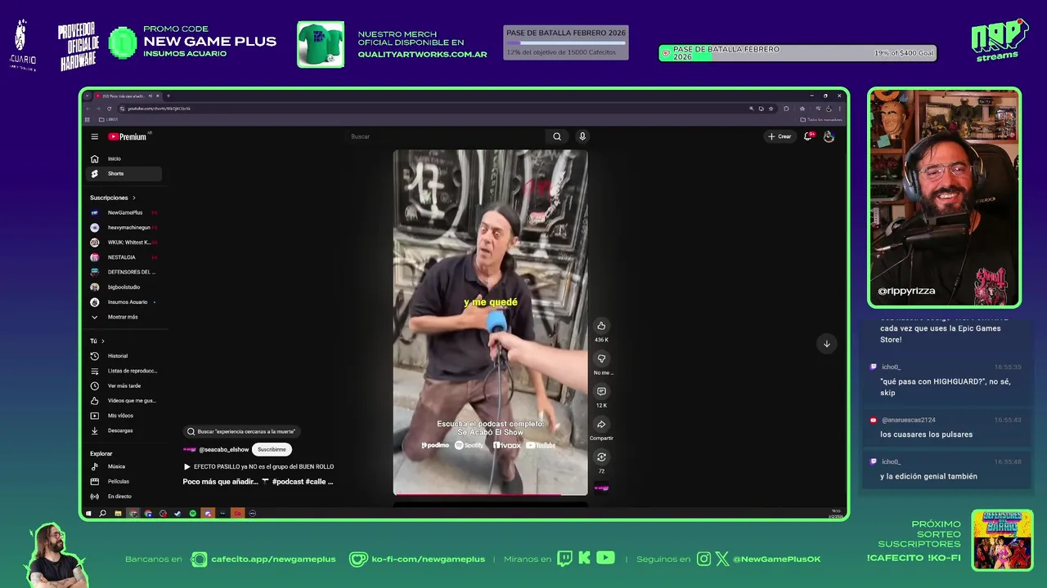Go to next short with down arrow
This screenshot has height=588, width=1047.
[x=826, y=344]
